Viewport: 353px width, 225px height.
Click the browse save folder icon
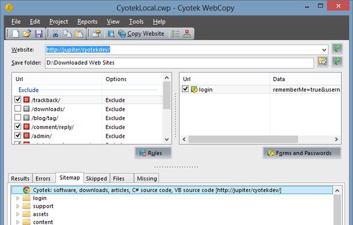tap(323, 62)
